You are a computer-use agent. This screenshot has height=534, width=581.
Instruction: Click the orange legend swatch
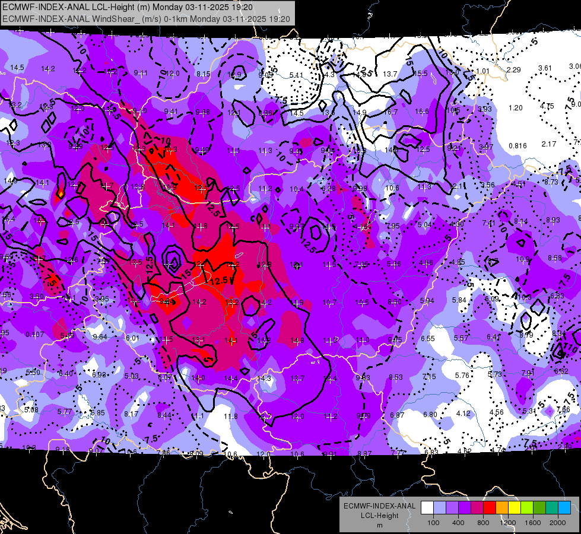(x=502, y=508)
